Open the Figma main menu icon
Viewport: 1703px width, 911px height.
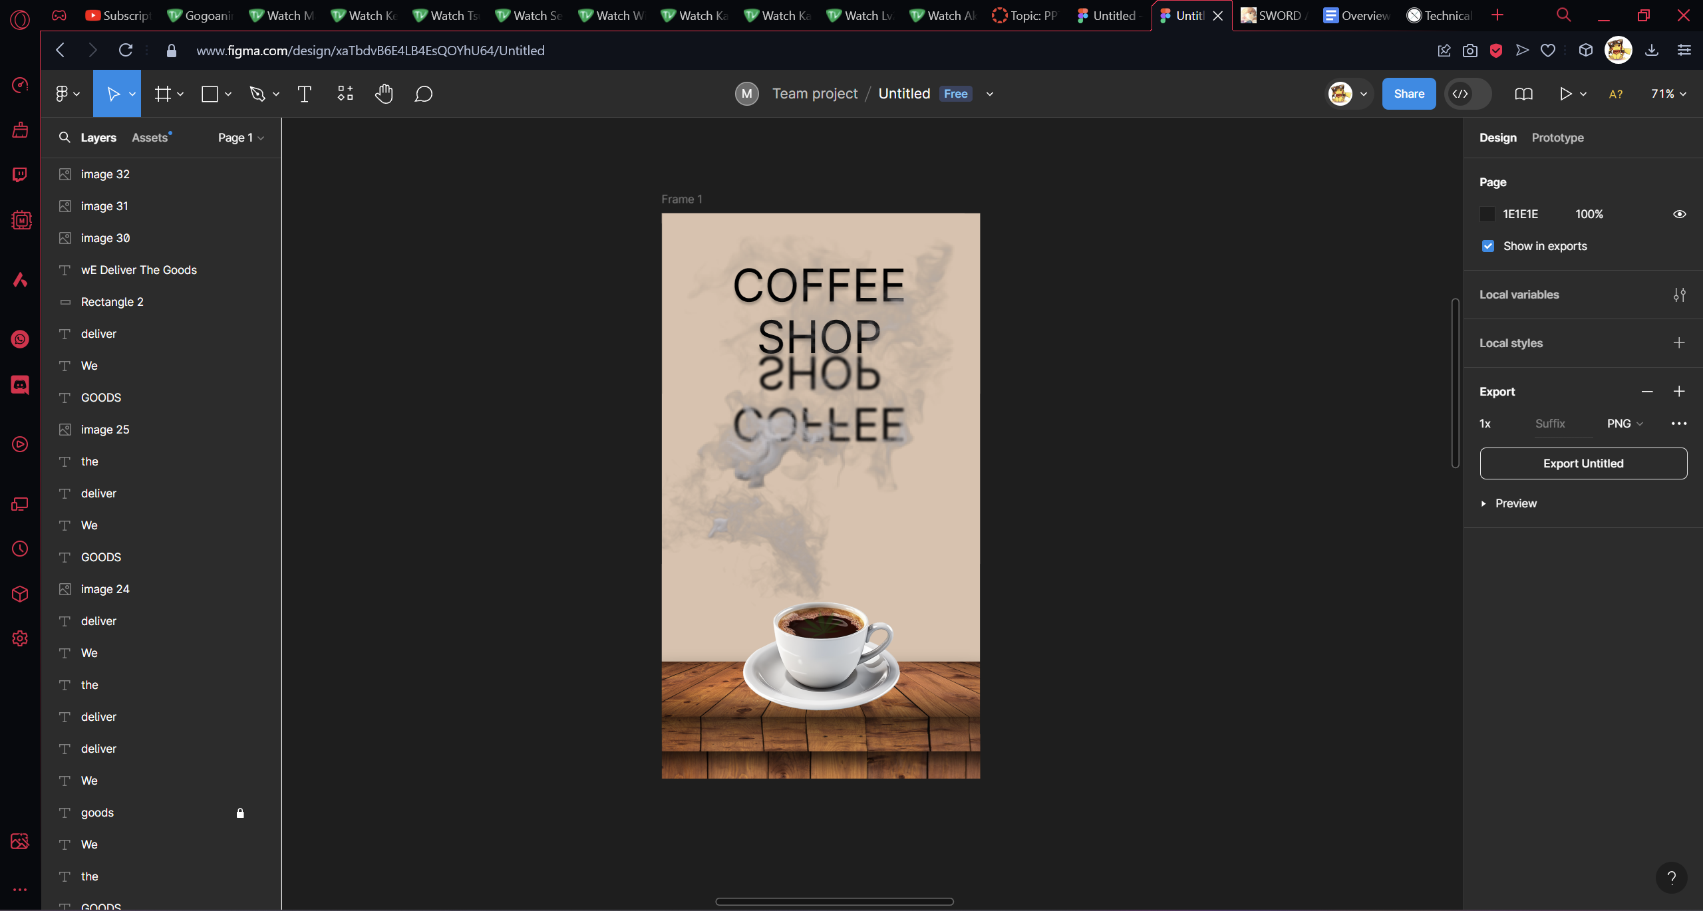pos(62,94)
